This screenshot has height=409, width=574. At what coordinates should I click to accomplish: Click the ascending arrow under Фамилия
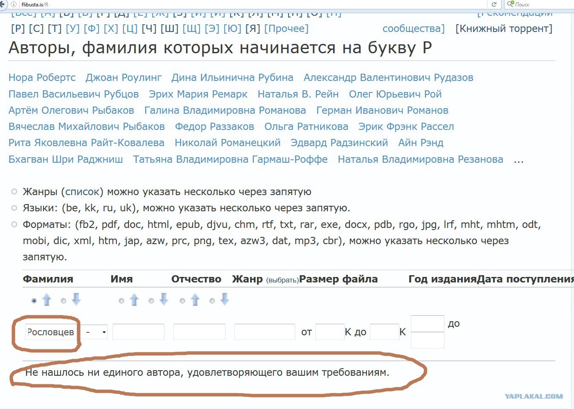[47, 300]
